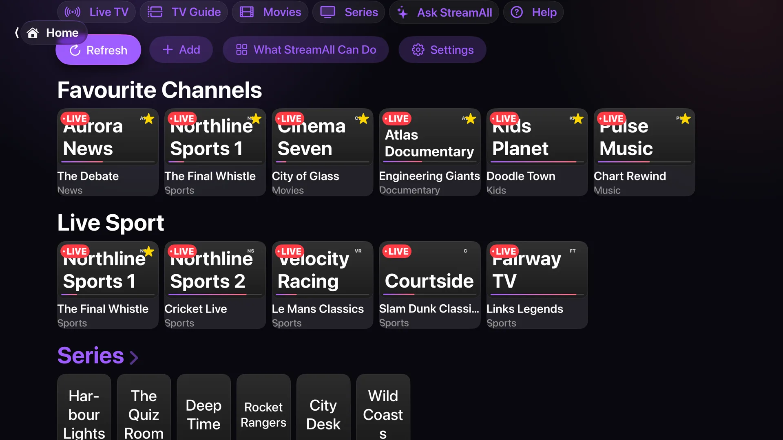Switch to the Series tab
This screenshot has width=783, height=440.
(x=349, y=12)
